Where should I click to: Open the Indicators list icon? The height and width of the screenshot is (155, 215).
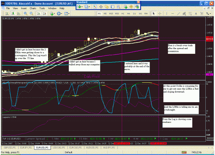(x=52, y=13)
